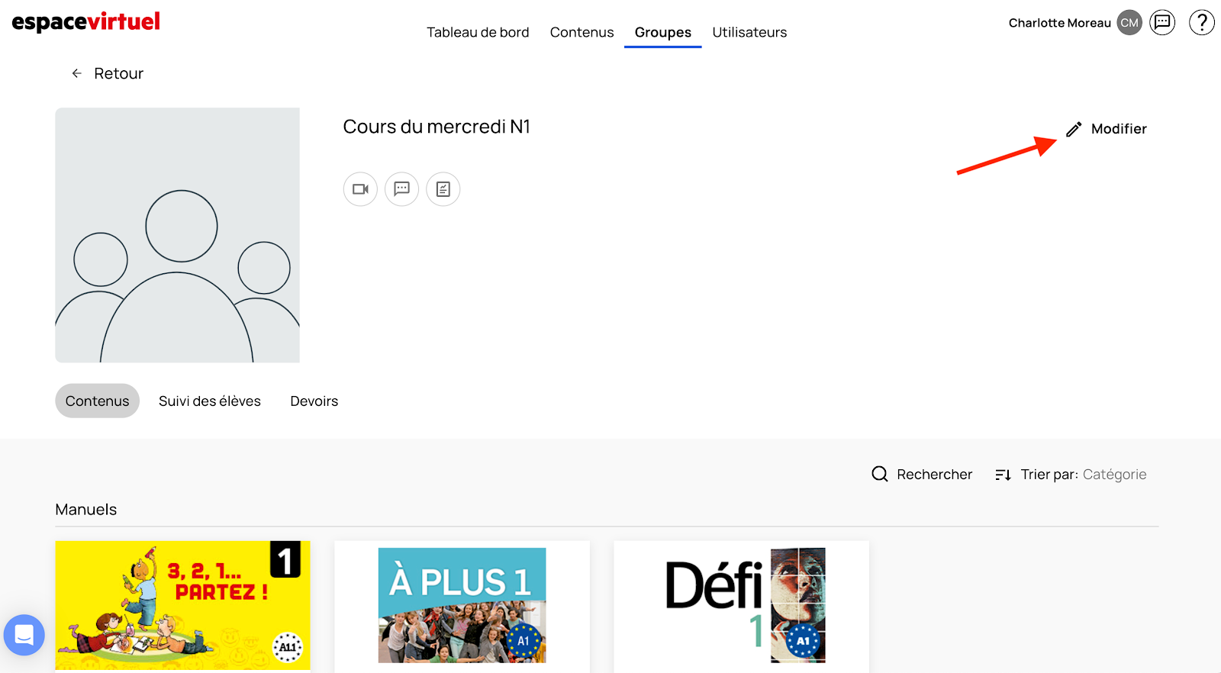This screenshot has height=673, width=1221.
Task: Select the Contenus tab in the group
Action: (97, 401)
